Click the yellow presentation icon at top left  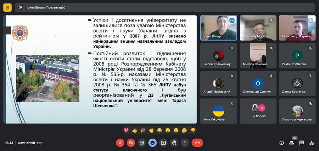tap(7, 7)
